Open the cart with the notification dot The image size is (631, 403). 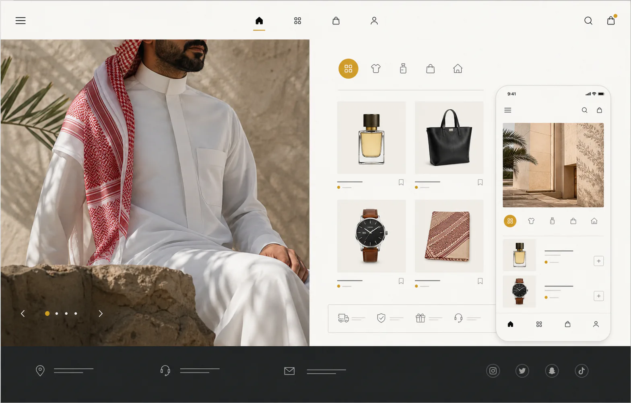[611, 20]
